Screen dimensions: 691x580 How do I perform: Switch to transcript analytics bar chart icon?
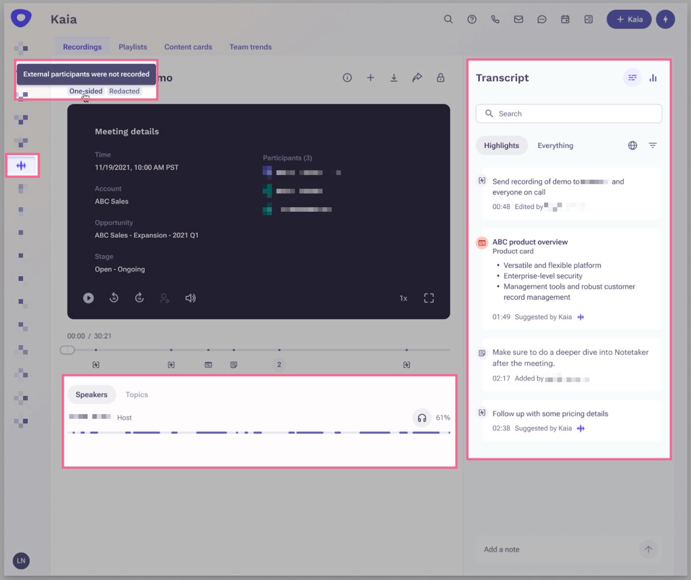click(x=653, y=78)
